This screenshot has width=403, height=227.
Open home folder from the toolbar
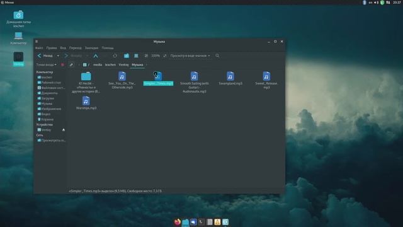point(127,55)
